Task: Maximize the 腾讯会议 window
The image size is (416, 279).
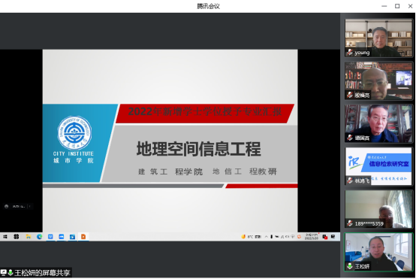Action: (397, 6)
